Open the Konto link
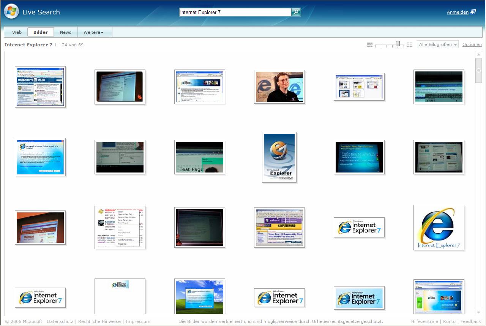This screenshot has width=486, height=326. (x=449, y=321)
